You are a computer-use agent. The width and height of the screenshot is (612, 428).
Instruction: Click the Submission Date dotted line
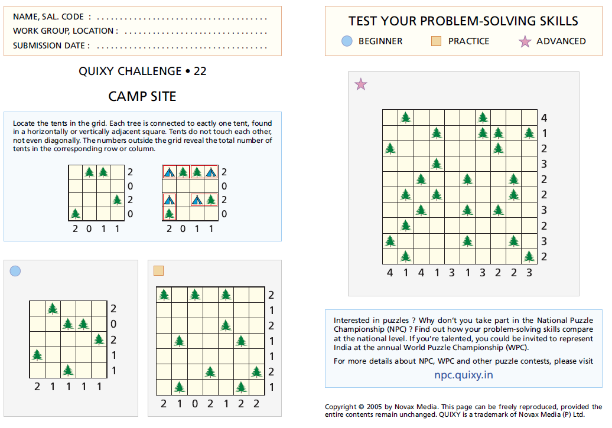(x=182, y=45)
